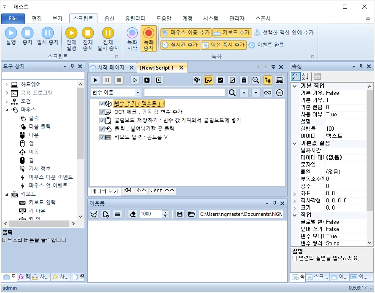This screenshot has width=375, height=293.
Task: Stop recording with 녹화 중지
Action: point(149,39)
